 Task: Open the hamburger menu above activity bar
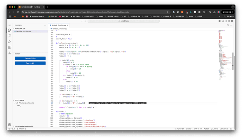pos(9,25)
